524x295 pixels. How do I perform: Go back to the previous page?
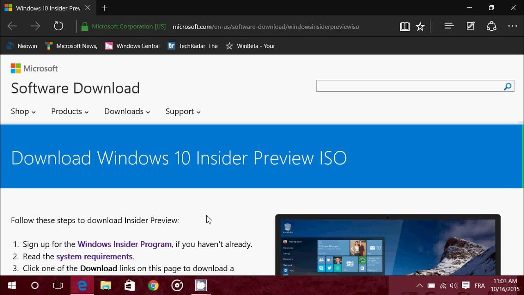click(x=12, y=27)
